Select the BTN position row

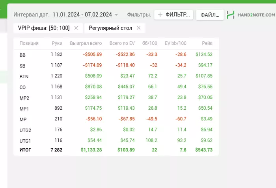[116, 76]
